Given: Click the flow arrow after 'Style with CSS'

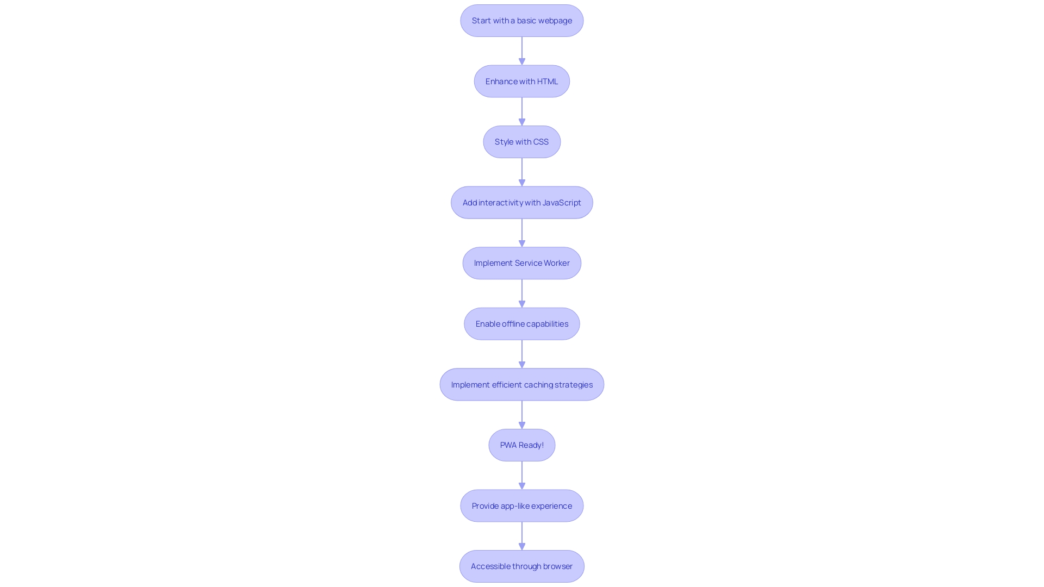Looking at the screenshot, I should (522, 172).
